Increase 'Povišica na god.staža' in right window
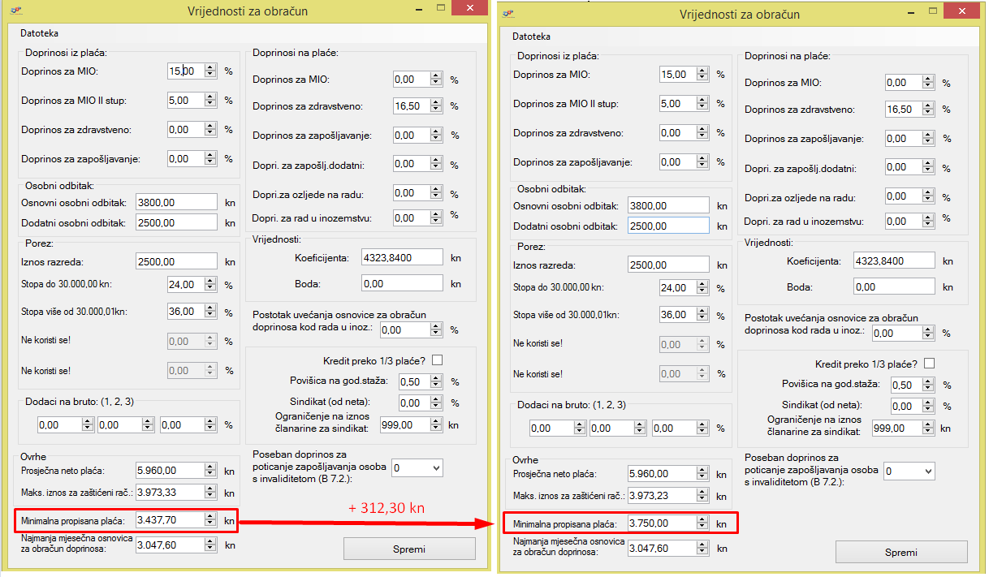The height and width of the screenshot is (577, 989). point(929,381)
